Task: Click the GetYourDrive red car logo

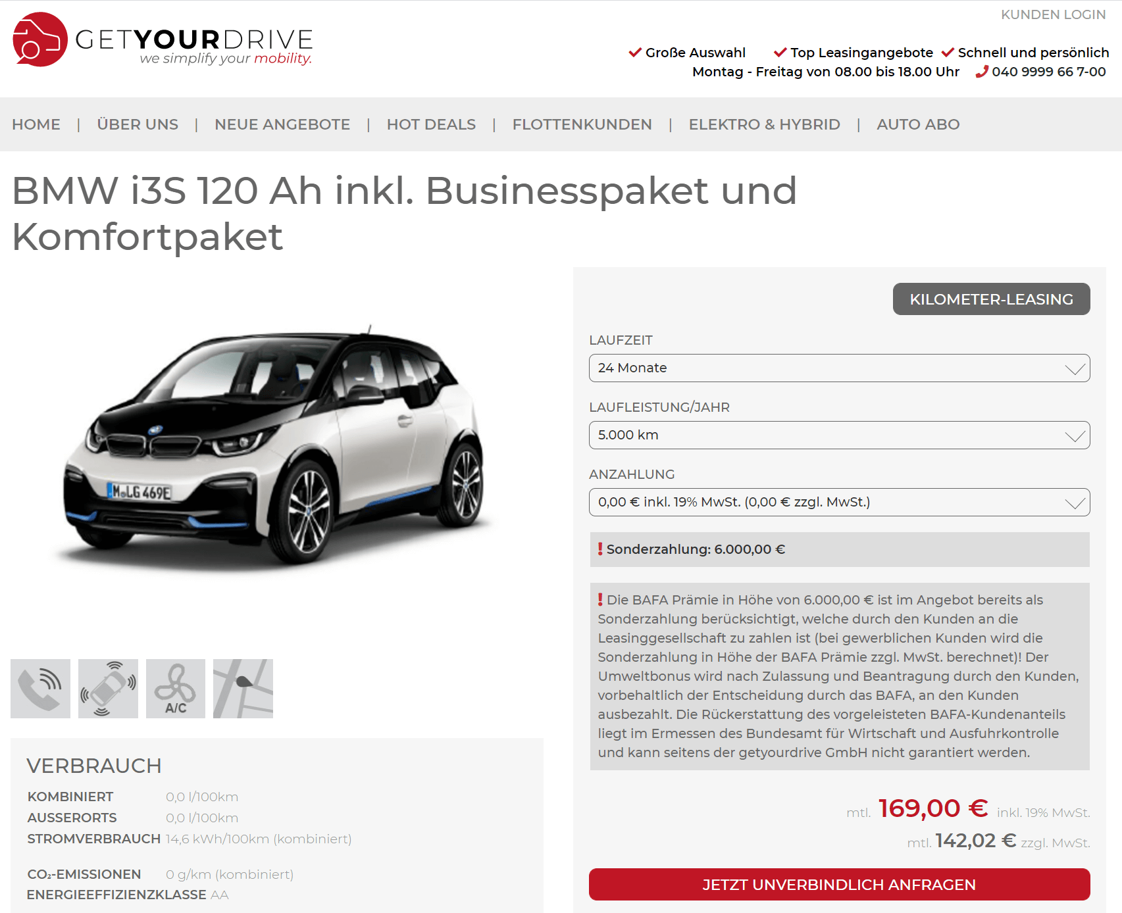Action: point(40,39)
